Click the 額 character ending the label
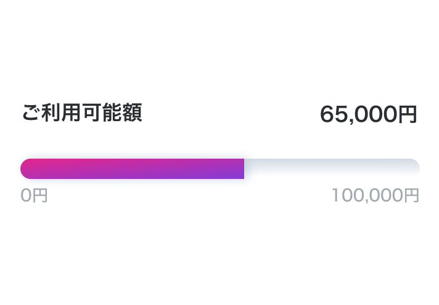Viewport: 439px width, 305px height. click(x=133, y=113)
